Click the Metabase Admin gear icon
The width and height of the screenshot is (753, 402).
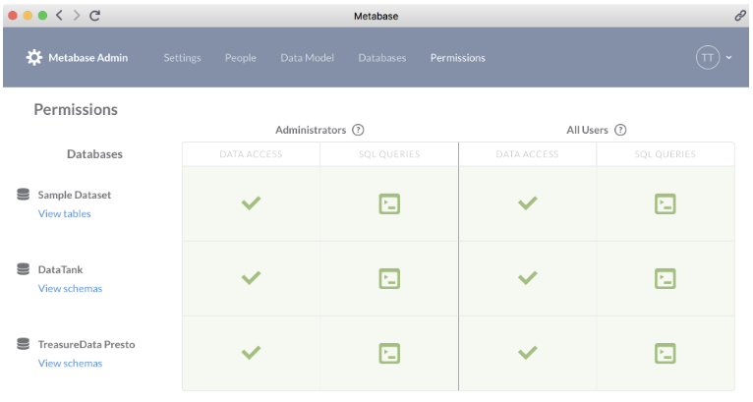34,58
